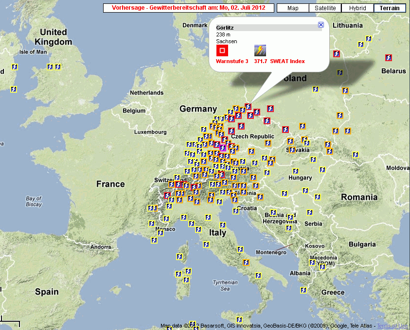Click the SWEAT Index lightning icon
This screenshot has height=330, width=410.
pos(260,50)
